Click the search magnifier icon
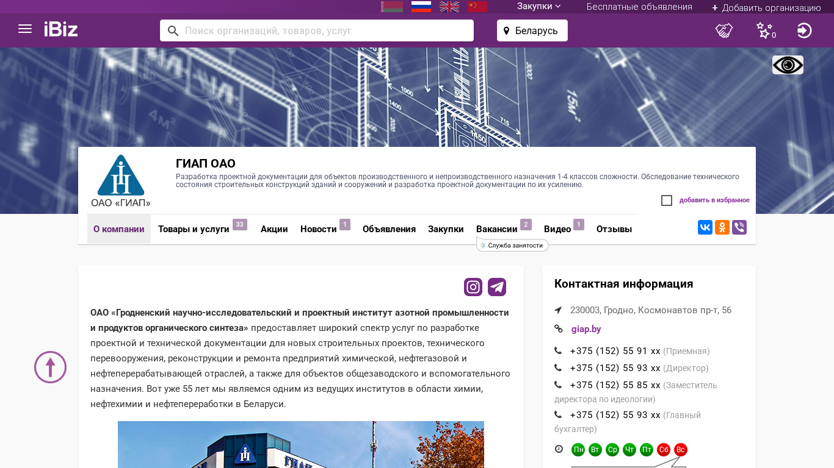Screen dimensions: 834x468 coord(173,30)
